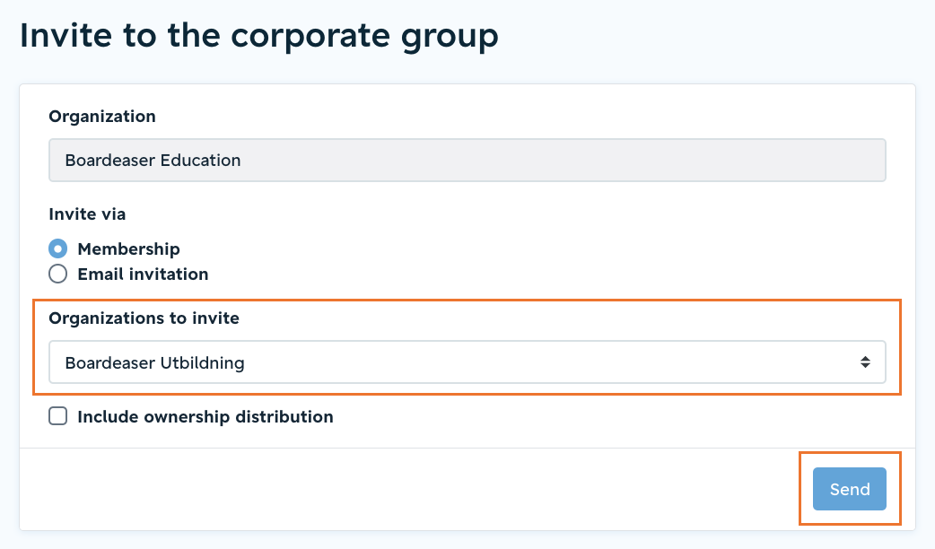This screenshot has width=935, height=549.
Task: Click the Email invitation option label
Action: 143,274
